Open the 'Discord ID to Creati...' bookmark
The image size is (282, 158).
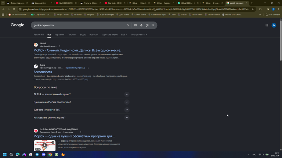click(x=232, y=15)
